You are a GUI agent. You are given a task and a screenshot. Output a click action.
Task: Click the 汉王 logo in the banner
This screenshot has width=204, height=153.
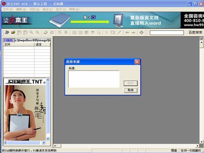16,20
